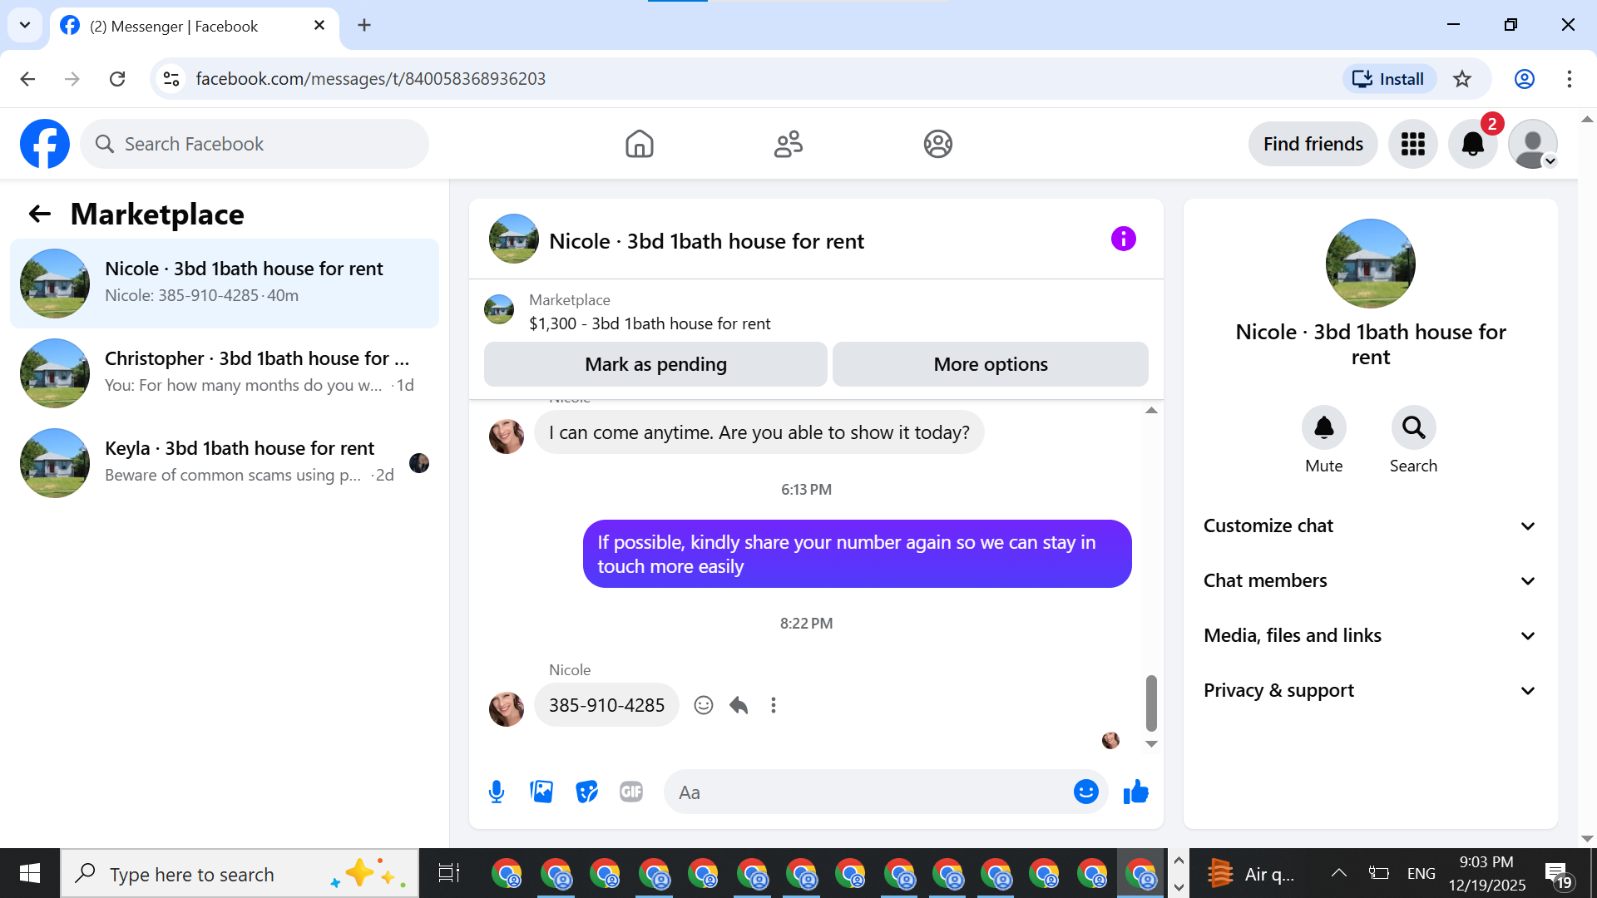Open the emoji picker in message box

pos(1085,792)
